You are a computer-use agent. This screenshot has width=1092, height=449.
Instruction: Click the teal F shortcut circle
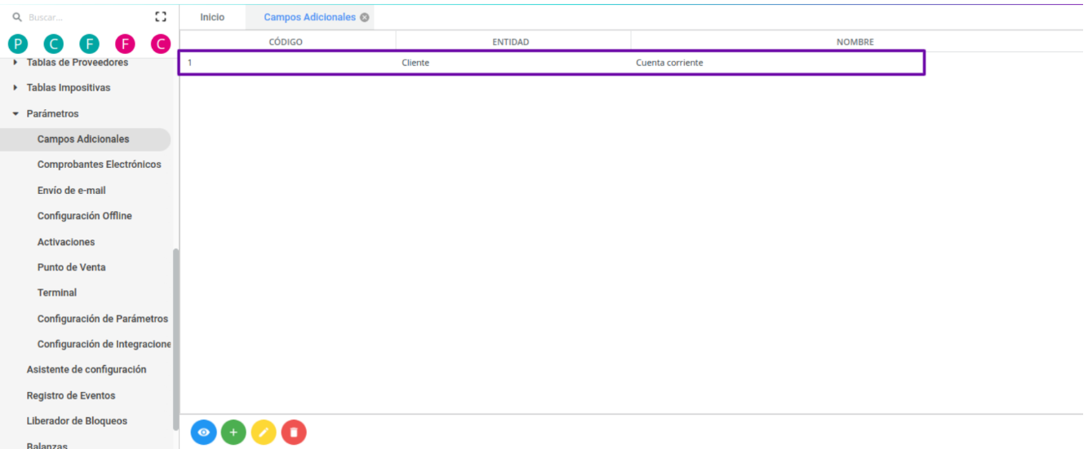pyautogui.click(x=89, y=44)
